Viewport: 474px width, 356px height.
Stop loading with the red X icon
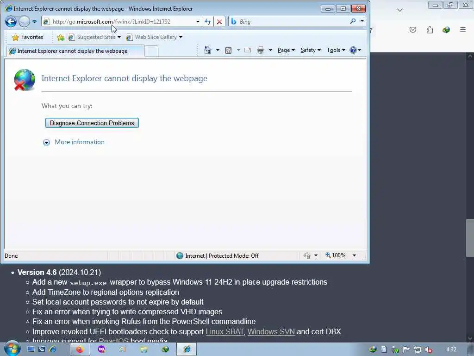tap(219, 21)
